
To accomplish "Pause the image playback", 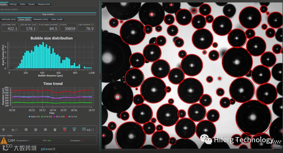I will (55, 130).
